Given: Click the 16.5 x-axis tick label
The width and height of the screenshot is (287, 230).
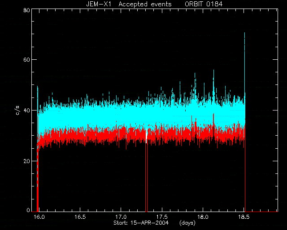Looking at the screenshot, I should tap(80, 217).
